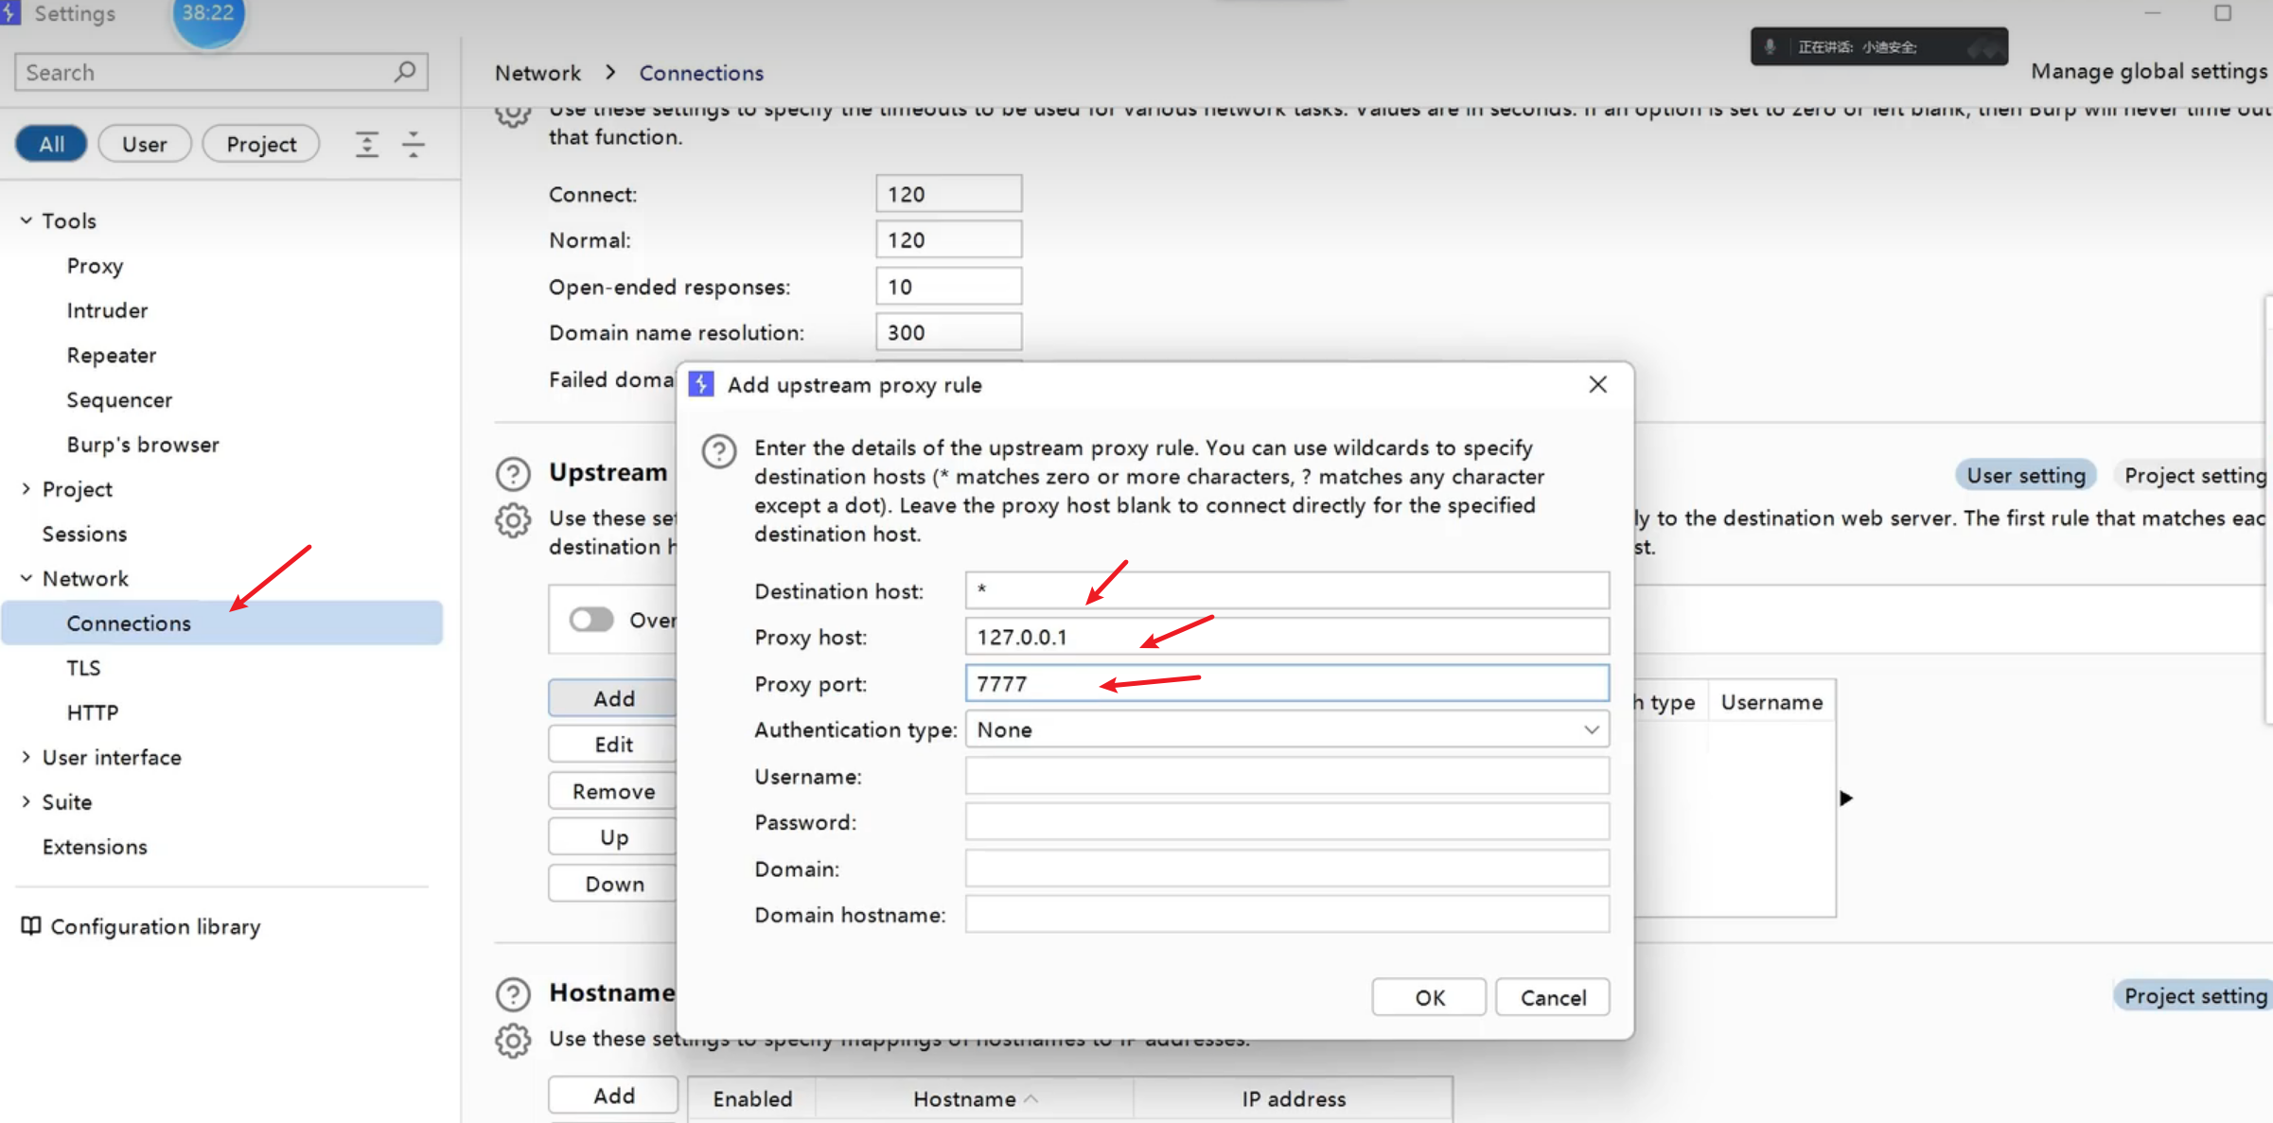Confirm the rule with OK button
Image resolution: width=2273 pixels, height=1123 pixels.
(1429, 997)
